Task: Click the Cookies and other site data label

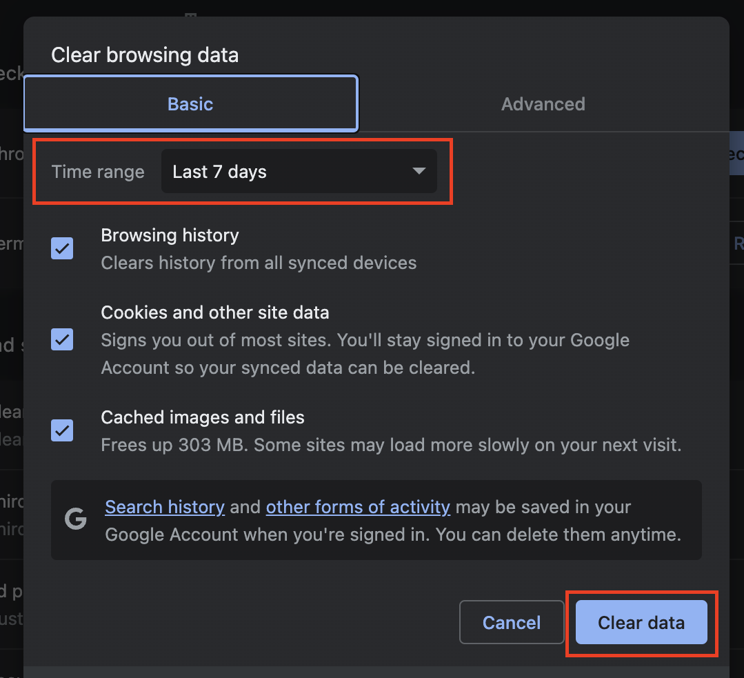Action: (215, 312)
